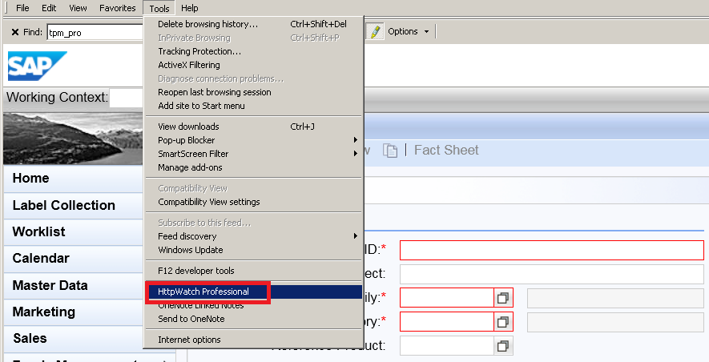Open value help for third-row field
Image resolution: width=709 pixels, height=362 pixels.
(503, 298)
